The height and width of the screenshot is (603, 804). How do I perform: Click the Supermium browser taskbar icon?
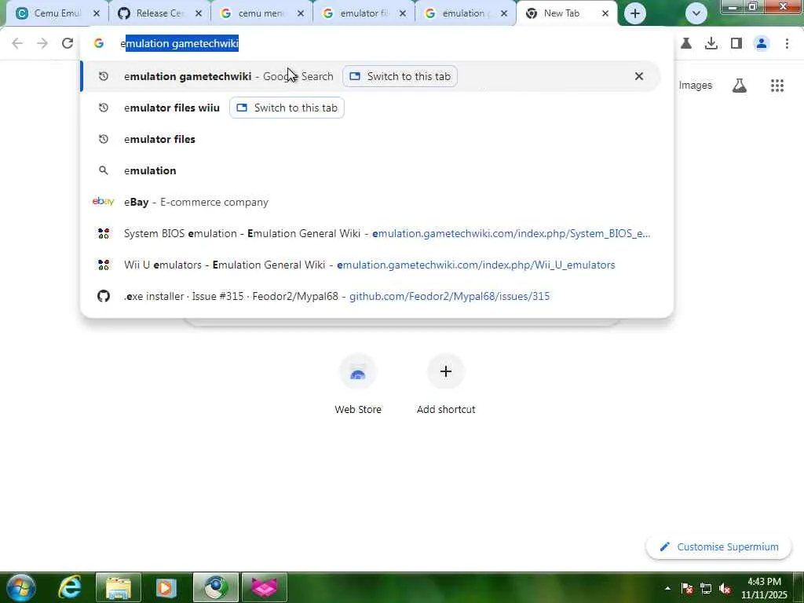[x=215, y=587]
